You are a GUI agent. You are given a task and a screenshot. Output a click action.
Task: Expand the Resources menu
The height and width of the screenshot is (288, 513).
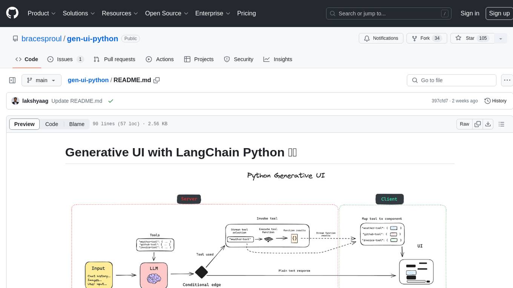(x=120, y=13)
